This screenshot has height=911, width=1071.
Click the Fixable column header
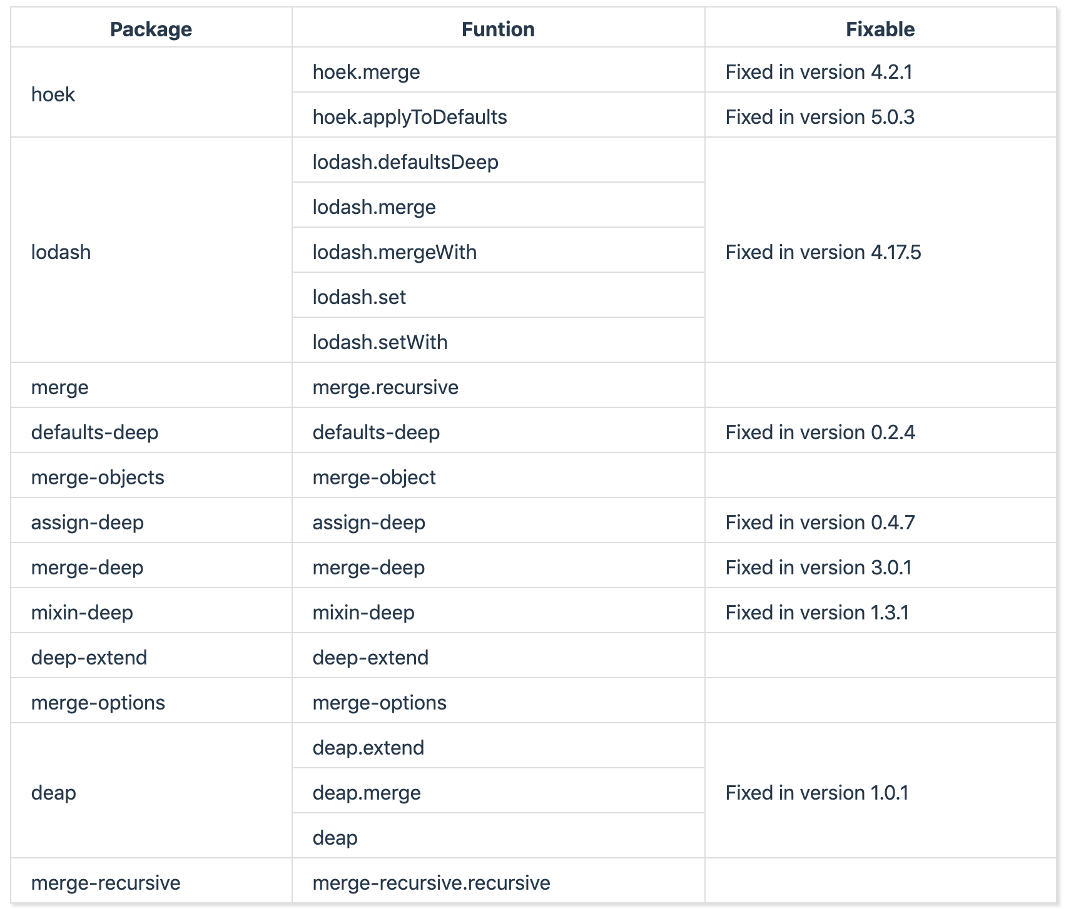click(x=880, y=29)
